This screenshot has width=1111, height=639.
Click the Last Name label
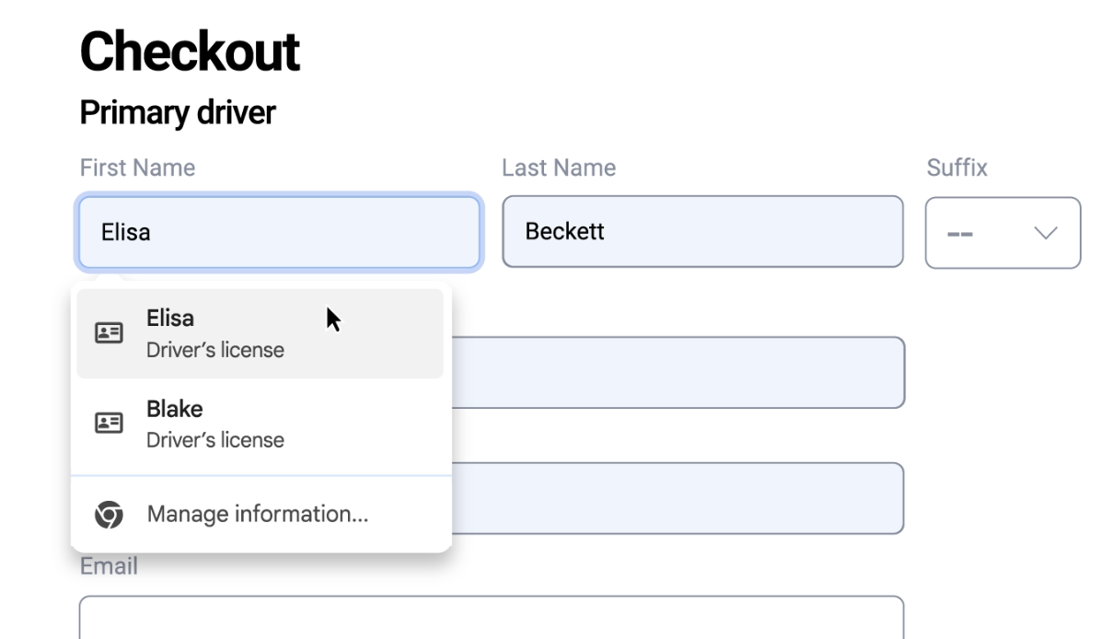(559, 168)
